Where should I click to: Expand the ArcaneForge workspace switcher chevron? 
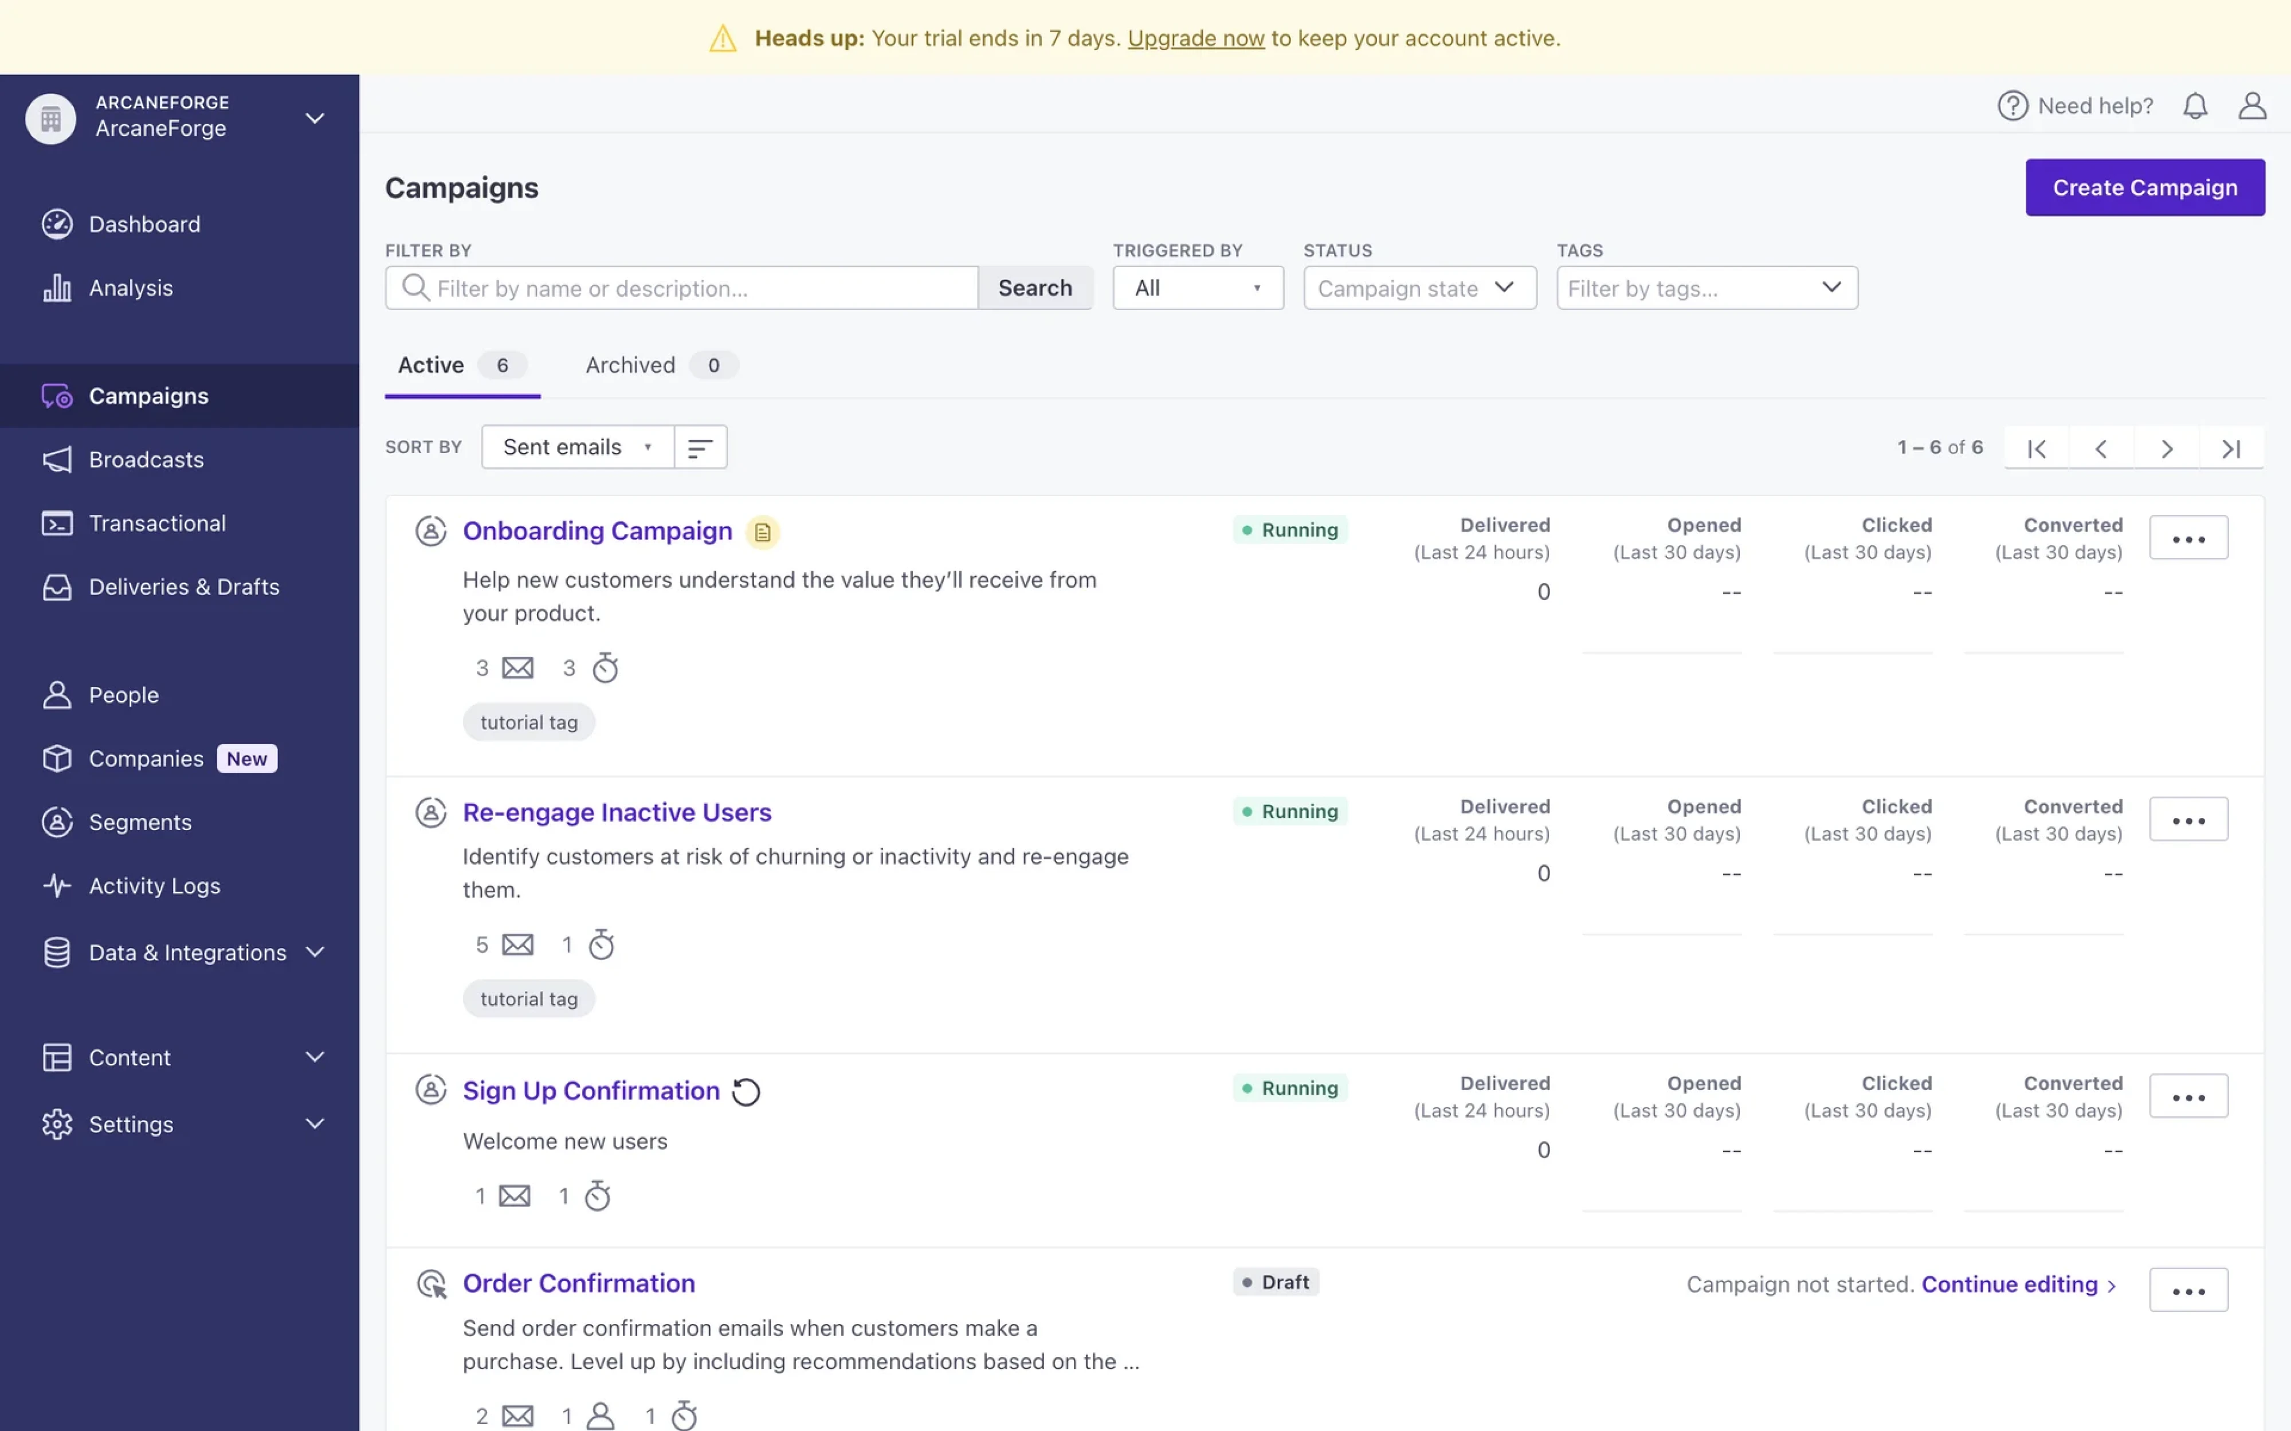[314, 119]
